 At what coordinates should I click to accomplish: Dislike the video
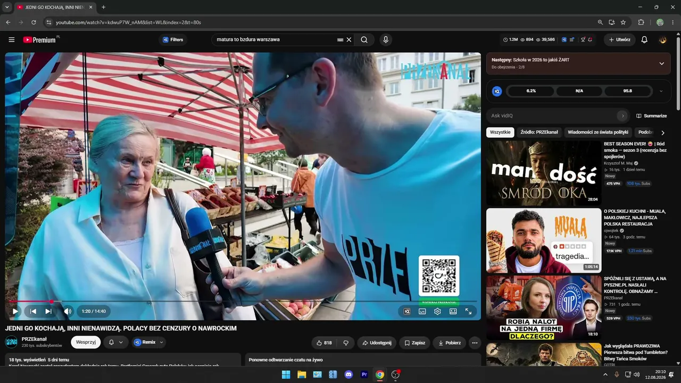click(x=346, y=343)
